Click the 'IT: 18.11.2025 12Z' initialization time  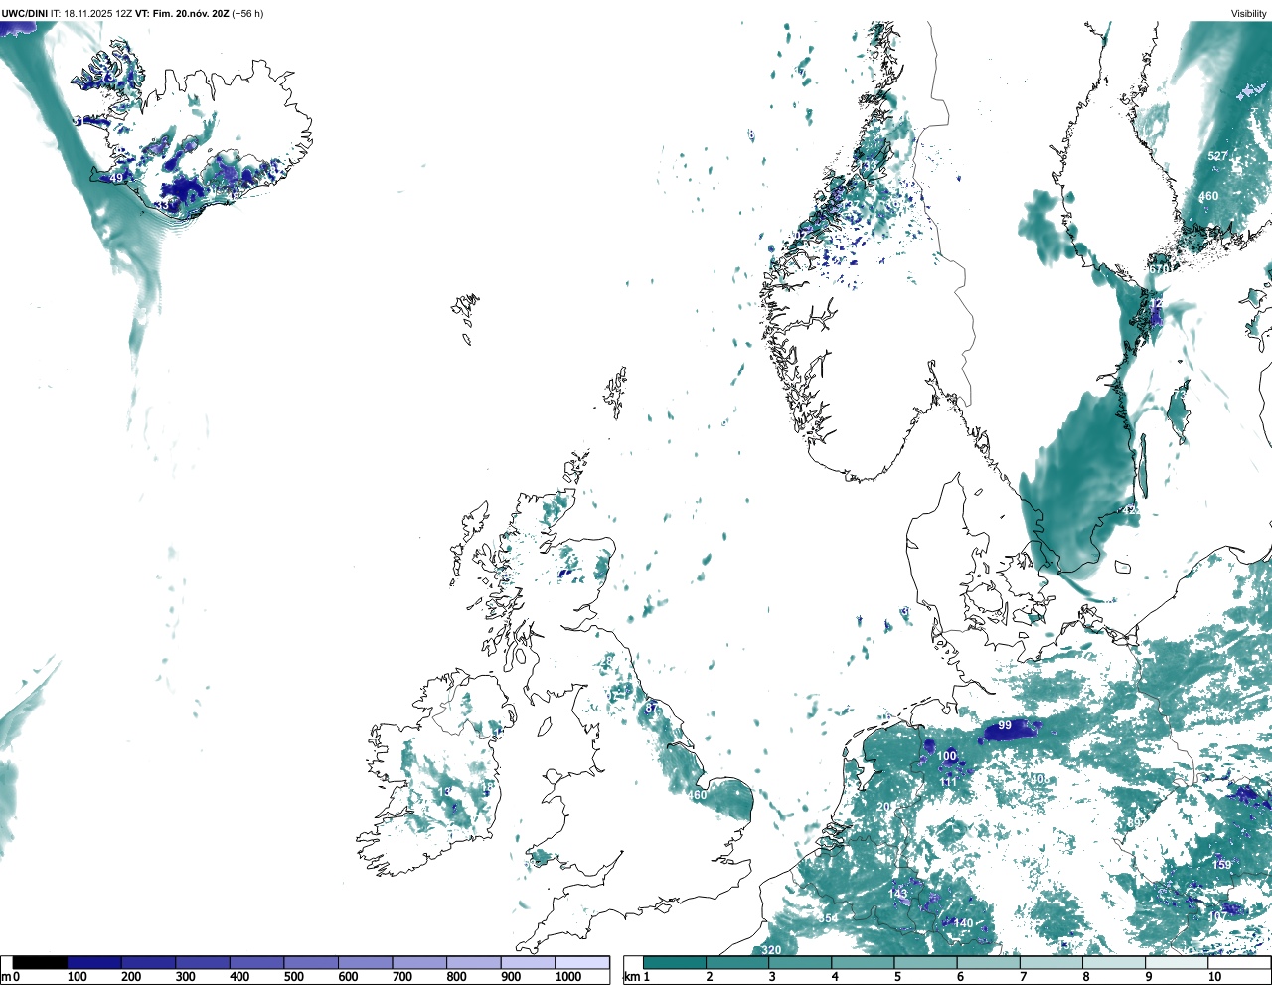pos(91,13)
